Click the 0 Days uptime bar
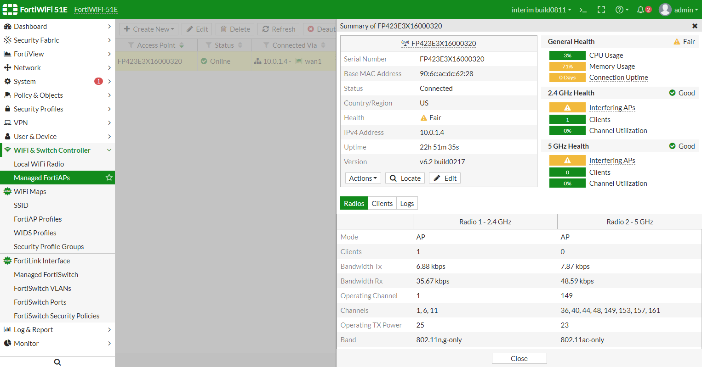This screenshot has width=702, height=367. point(567,78)
